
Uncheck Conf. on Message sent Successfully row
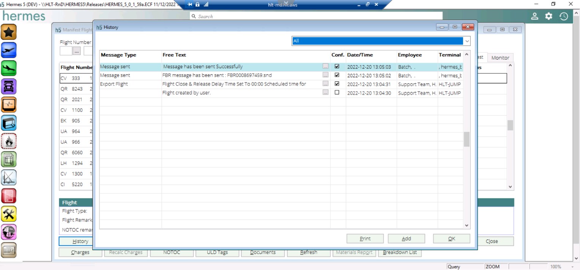point(338,66)
